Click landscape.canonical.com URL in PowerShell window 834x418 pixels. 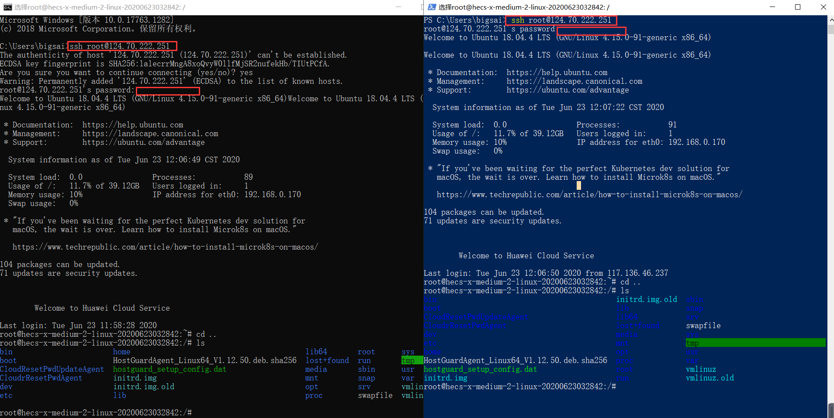[x=574, y=81]
